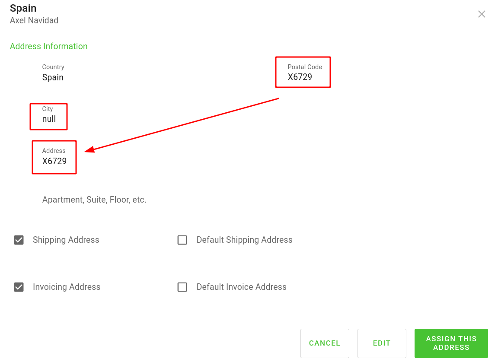Click the Address field value X6729
The image size is (498, 362).
(x=54, y=161)
